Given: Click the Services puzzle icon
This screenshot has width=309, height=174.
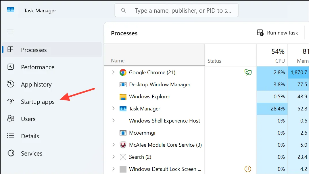Looking at the screenshot, I should pyautogui.click(x=11, y=153).
